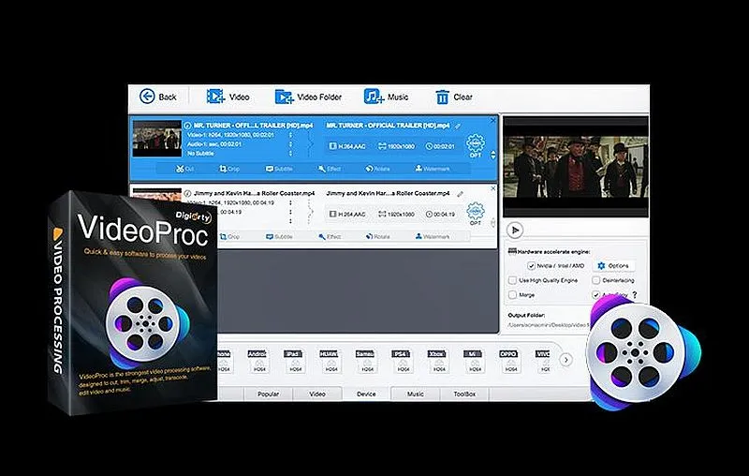Viewport: 749px width, 476px height.
Task: Rename Roller Coaster output with pencil icon
Action: click(x=460, y=194)
